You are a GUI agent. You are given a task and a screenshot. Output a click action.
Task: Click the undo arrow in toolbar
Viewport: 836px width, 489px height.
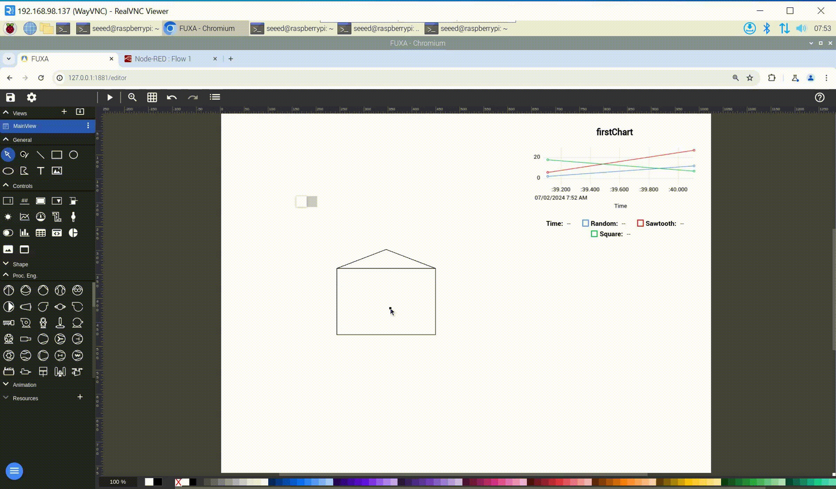click(172, 97)
